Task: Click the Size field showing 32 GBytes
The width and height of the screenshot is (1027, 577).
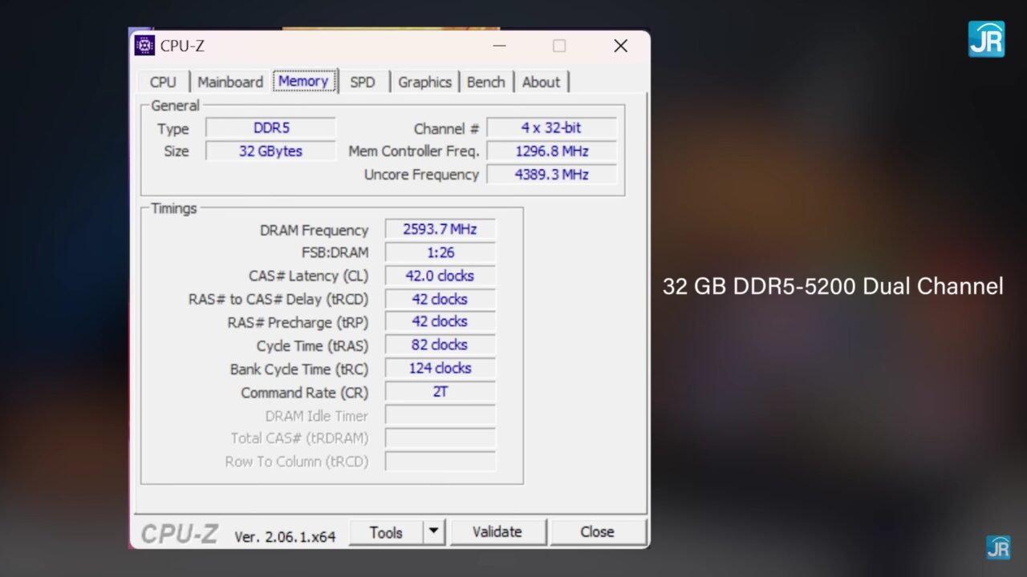Action: [x=270, y=151]
